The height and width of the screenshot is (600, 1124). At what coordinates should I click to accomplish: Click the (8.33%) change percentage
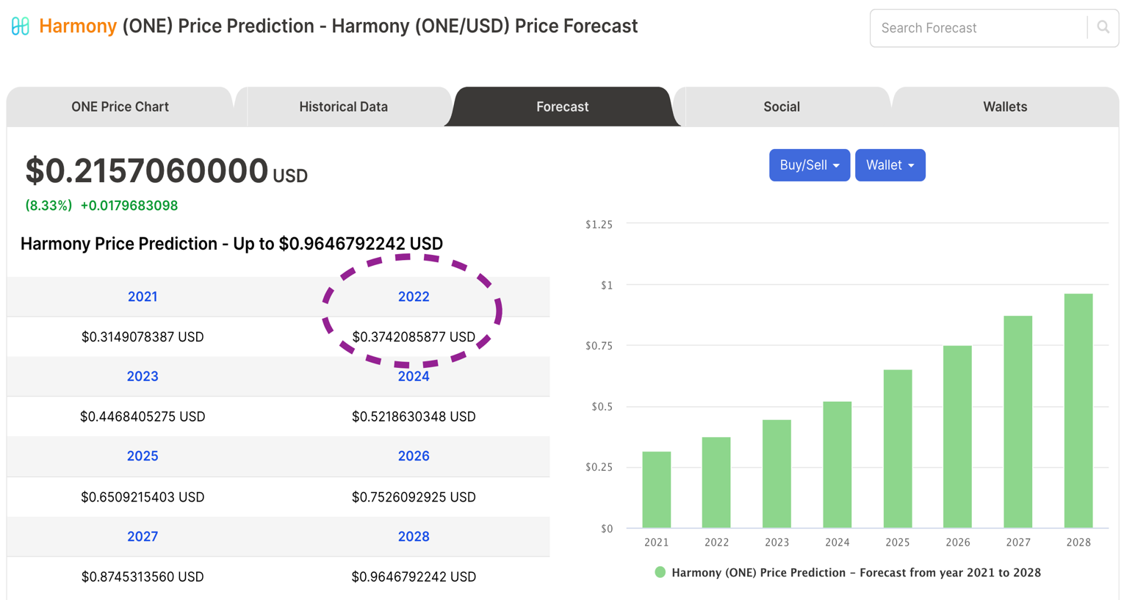tap(48, 206)
